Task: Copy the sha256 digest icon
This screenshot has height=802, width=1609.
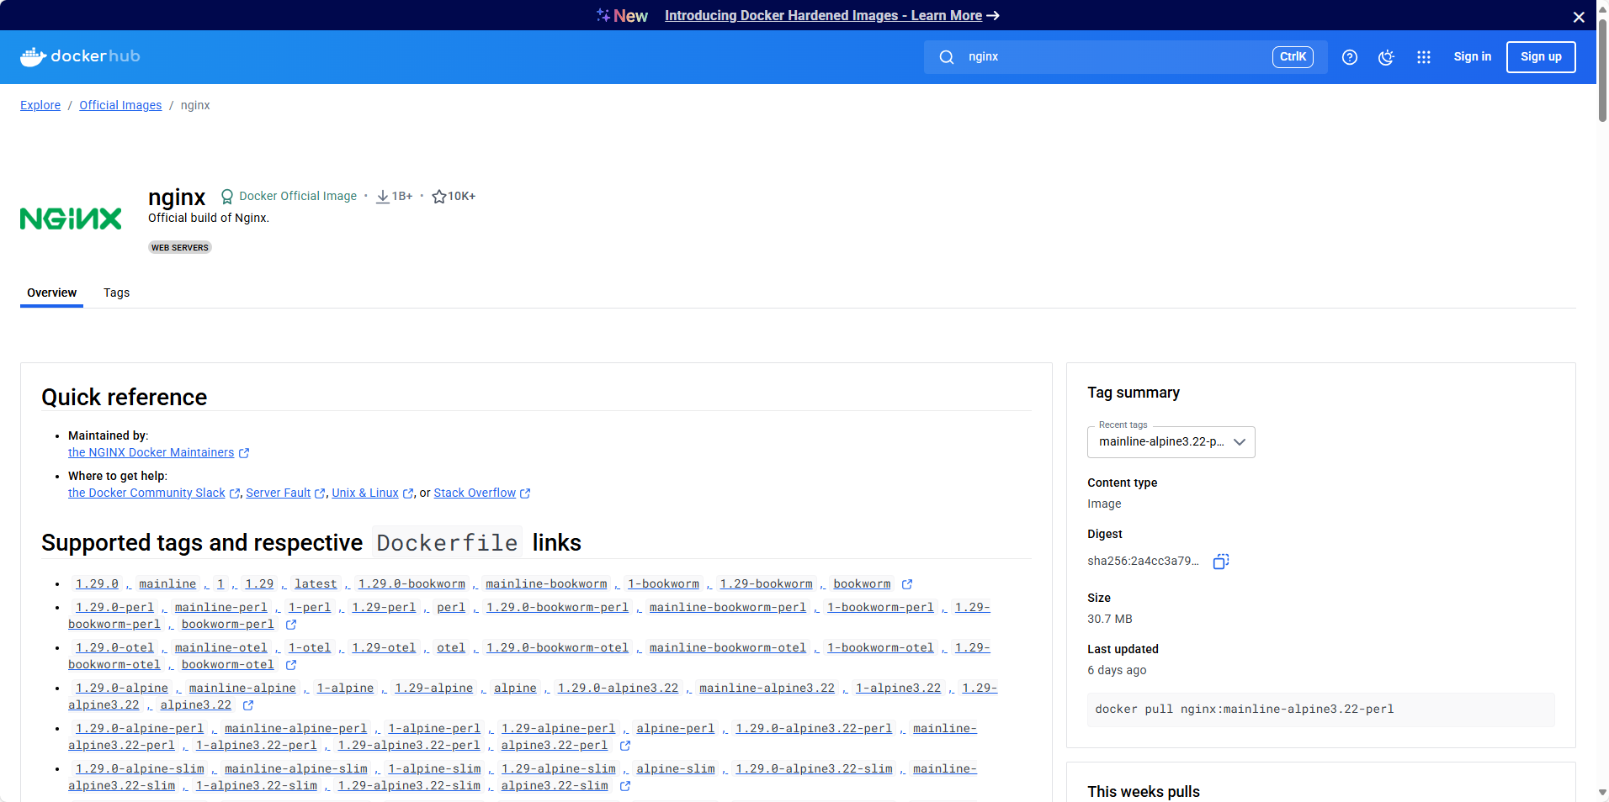Action: 1221,562
